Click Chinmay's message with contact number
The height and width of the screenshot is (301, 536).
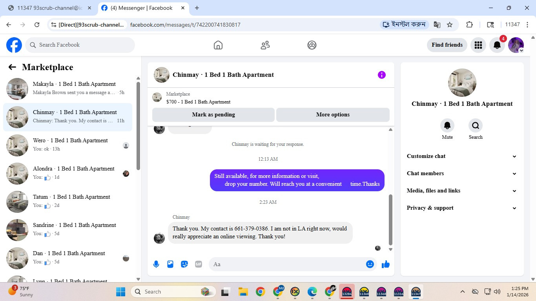(260, 233)
